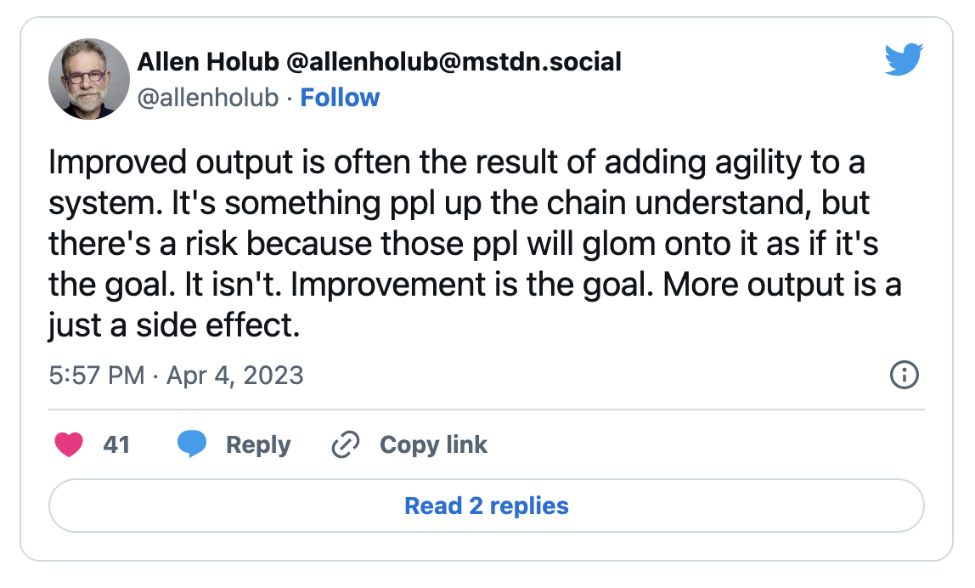Open the Read 2 replies button
This screenshot has height=588, width=975.
pos(487,506)
